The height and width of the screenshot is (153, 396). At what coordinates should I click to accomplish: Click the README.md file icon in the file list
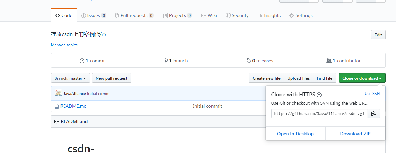pos(57,106)
